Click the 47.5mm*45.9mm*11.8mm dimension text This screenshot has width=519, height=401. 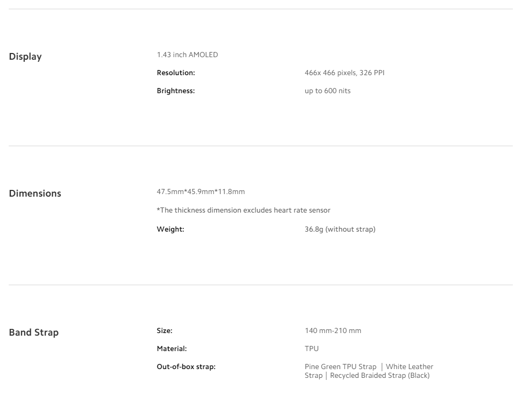tap(200, 191)
